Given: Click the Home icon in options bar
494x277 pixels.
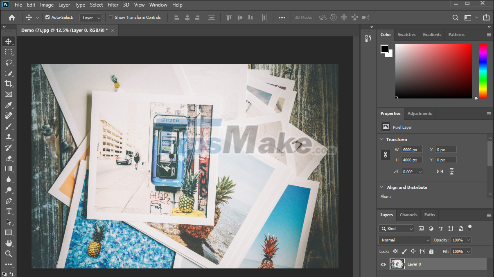Looking at the screenshot, I should pos(12,18).
